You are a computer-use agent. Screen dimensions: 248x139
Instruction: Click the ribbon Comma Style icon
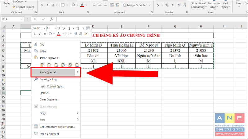tap(172, 5)
